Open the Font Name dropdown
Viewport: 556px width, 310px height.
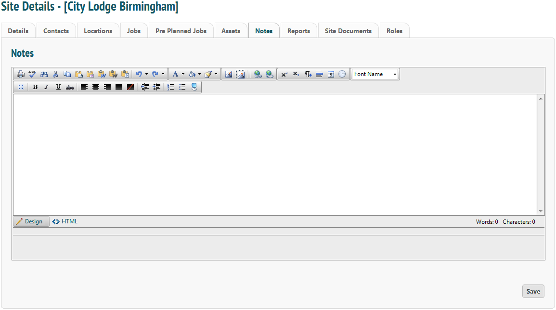click(375, 74)
